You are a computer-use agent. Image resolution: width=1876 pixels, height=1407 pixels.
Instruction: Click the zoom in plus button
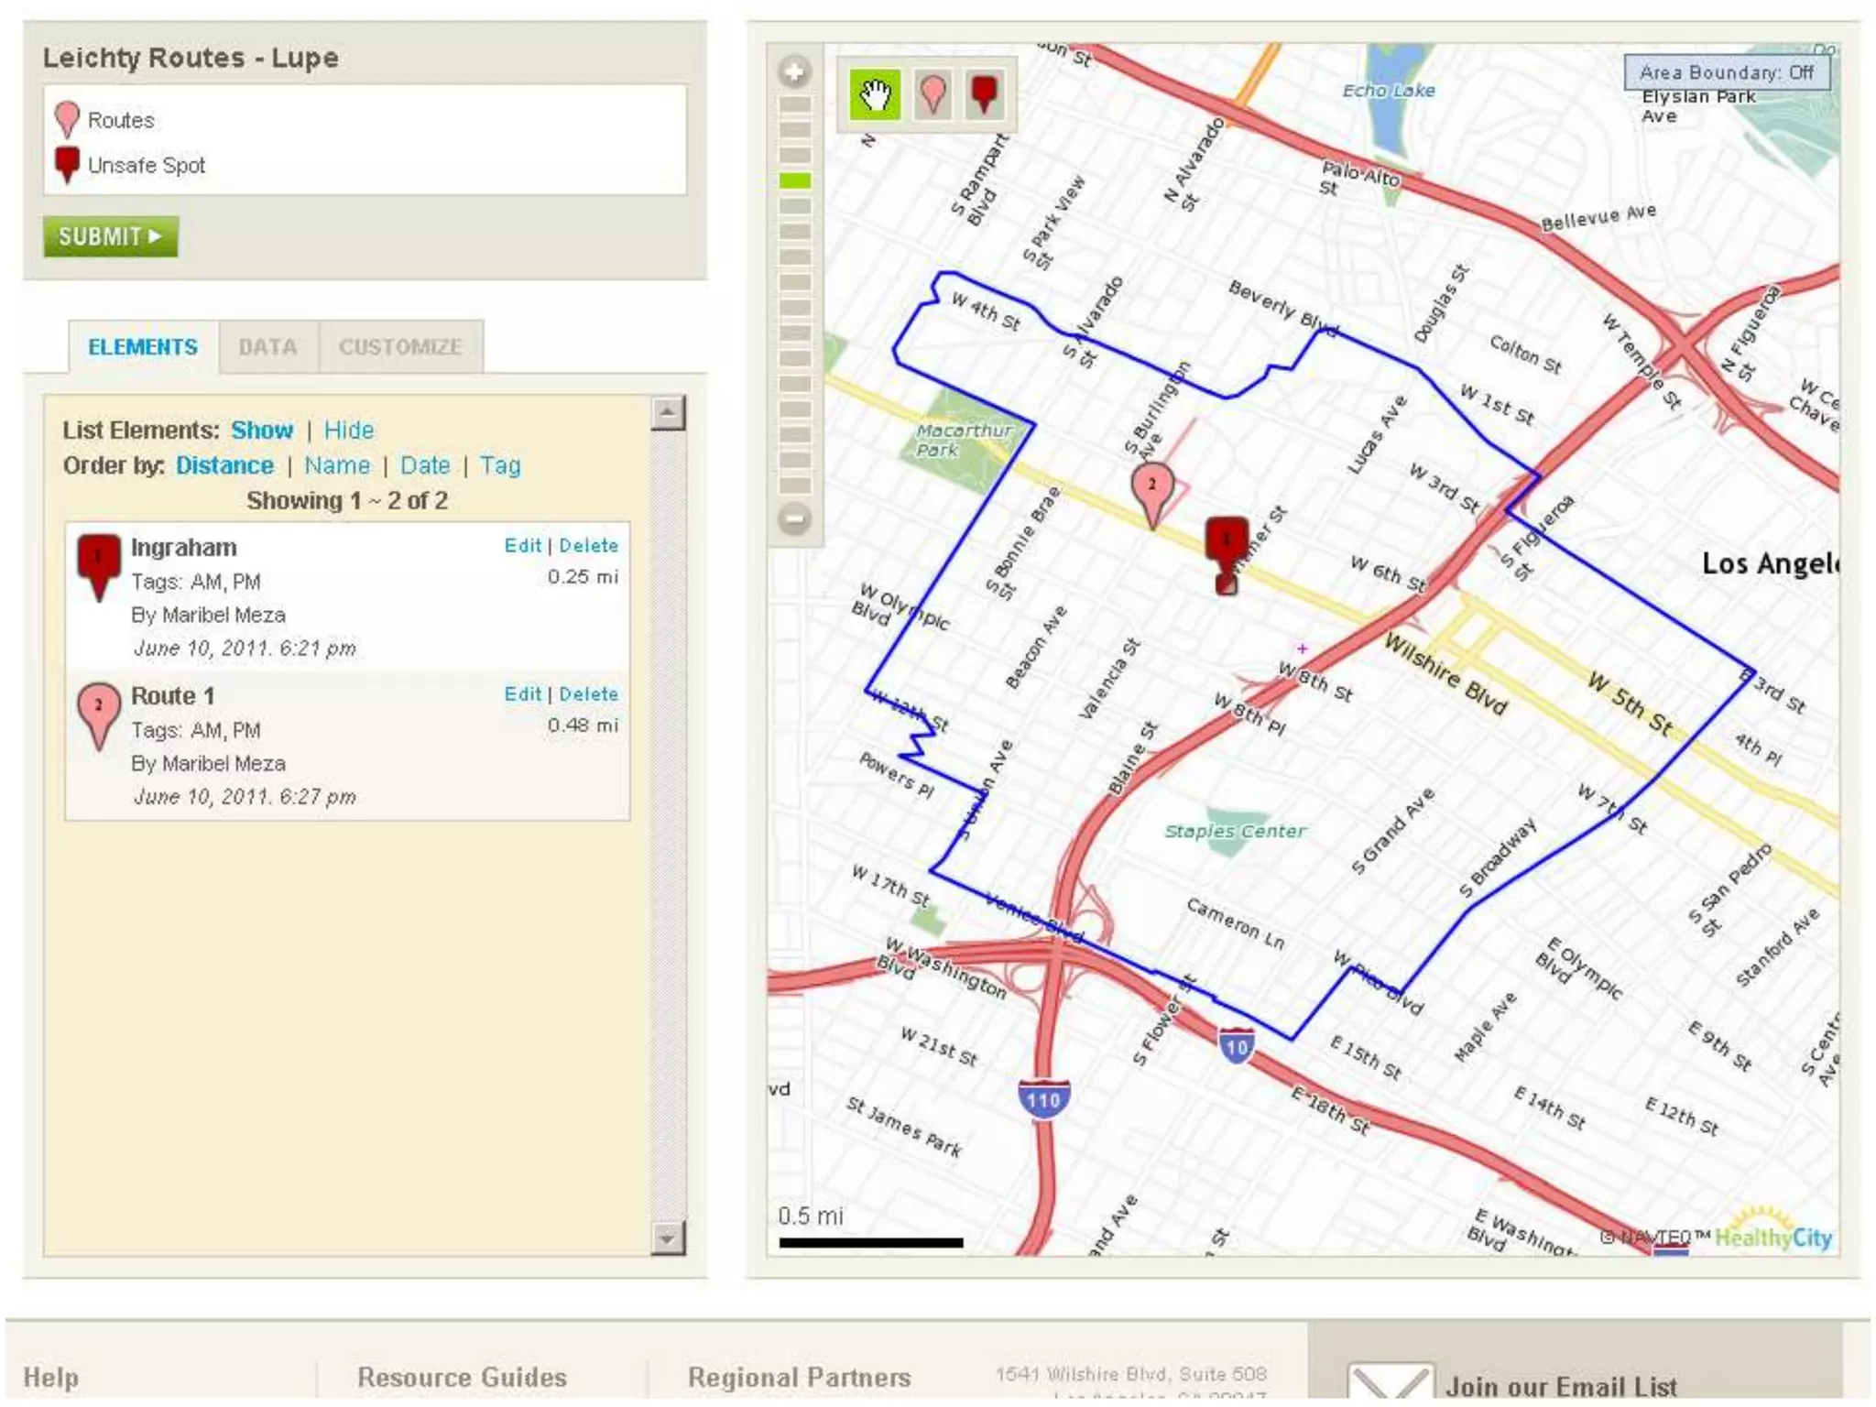(794, 71)
